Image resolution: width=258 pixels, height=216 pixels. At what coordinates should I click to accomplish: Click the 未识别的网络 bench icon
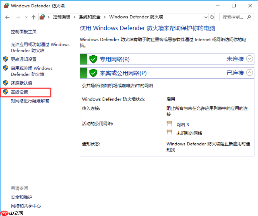169,132
